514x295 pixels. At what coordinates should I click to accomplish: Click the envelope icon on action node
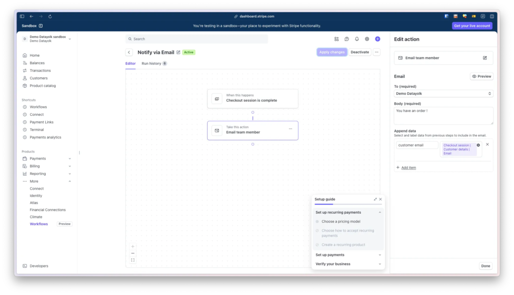tap(217, 130)
